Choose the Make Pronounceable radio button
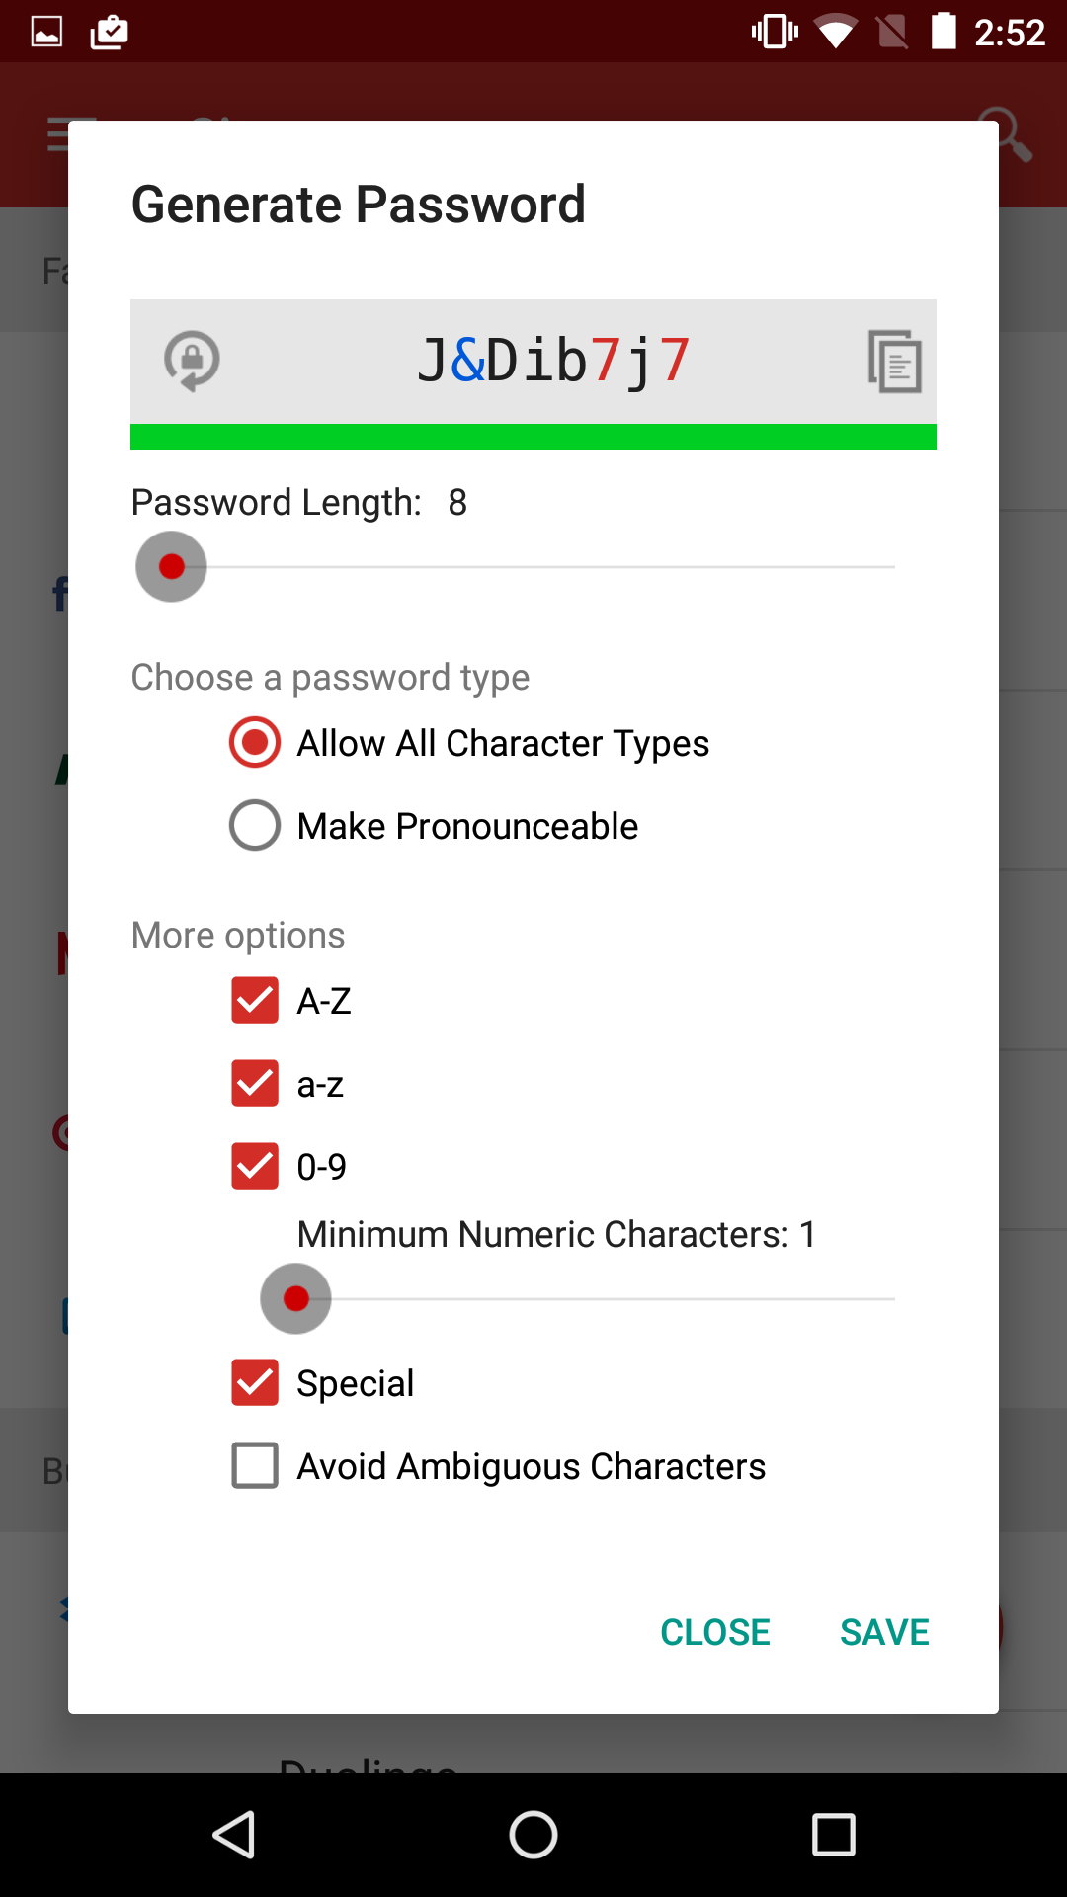 pyautogui.click(x=255, y=825)
